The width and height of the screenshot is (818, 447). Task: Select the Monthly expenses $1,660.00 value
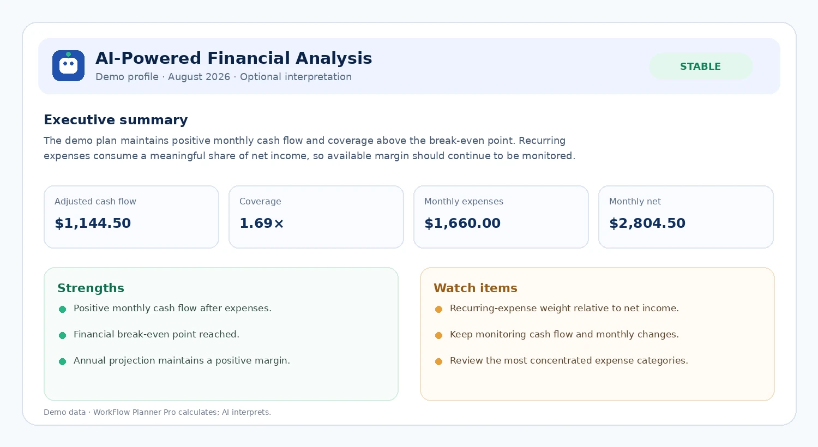tap(462, 224)
